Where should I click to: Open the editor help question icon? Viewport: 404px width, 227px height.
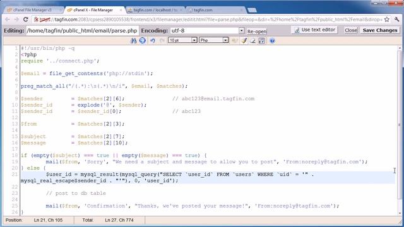point(272,40)
